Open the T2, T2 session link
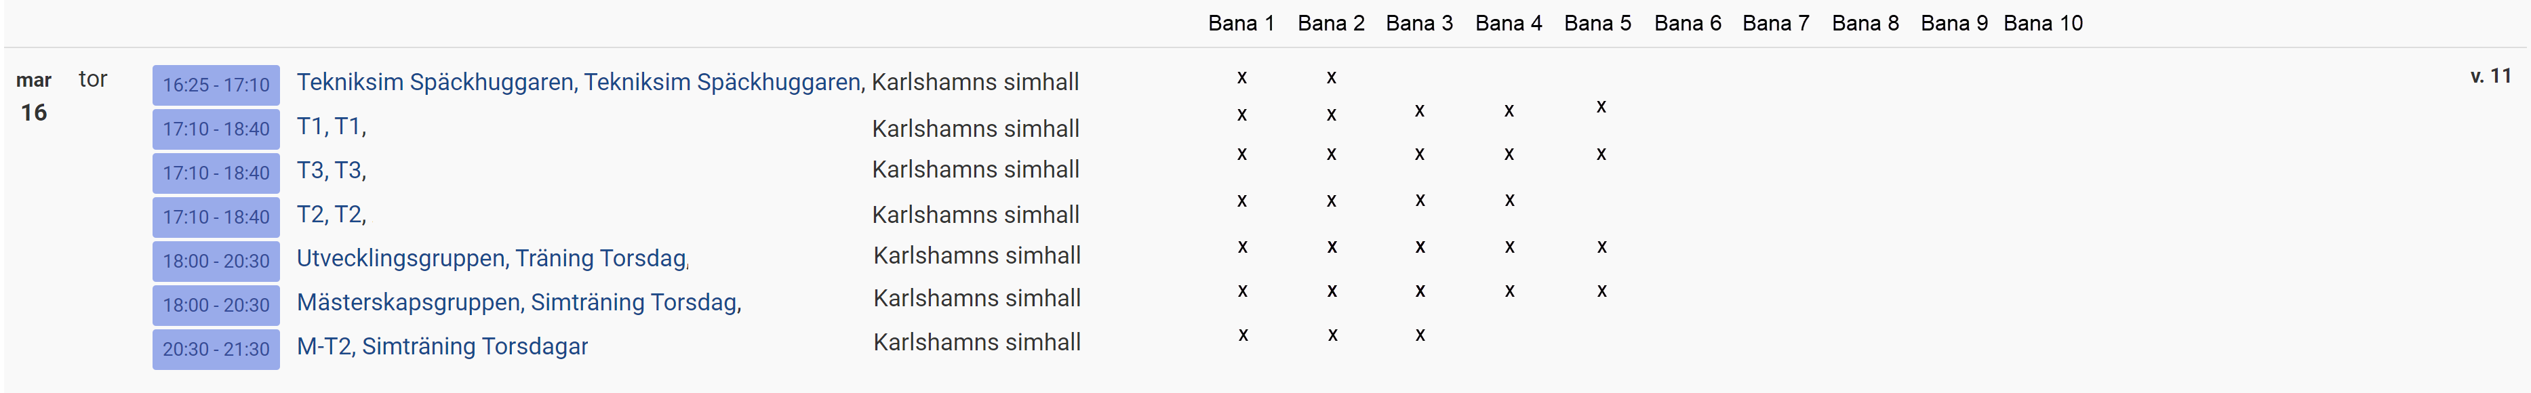 [x=331, y=214]
